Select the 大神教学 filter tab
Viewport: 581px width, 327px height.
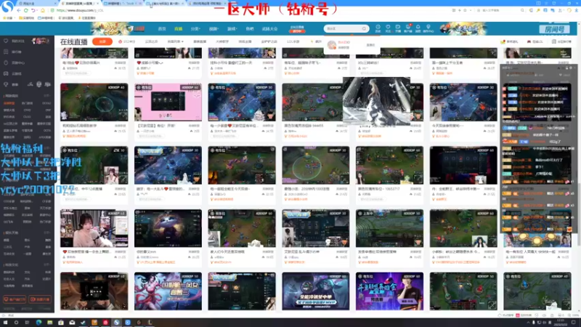pos(222,41)
